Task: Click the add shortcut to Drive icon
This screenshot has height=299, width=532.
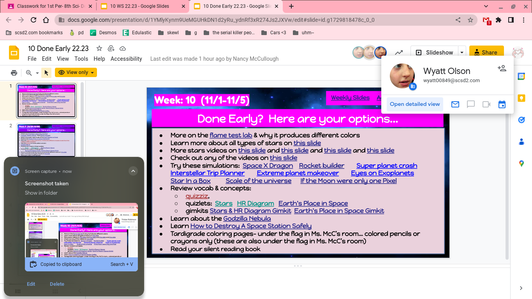Action: (111, 48)
